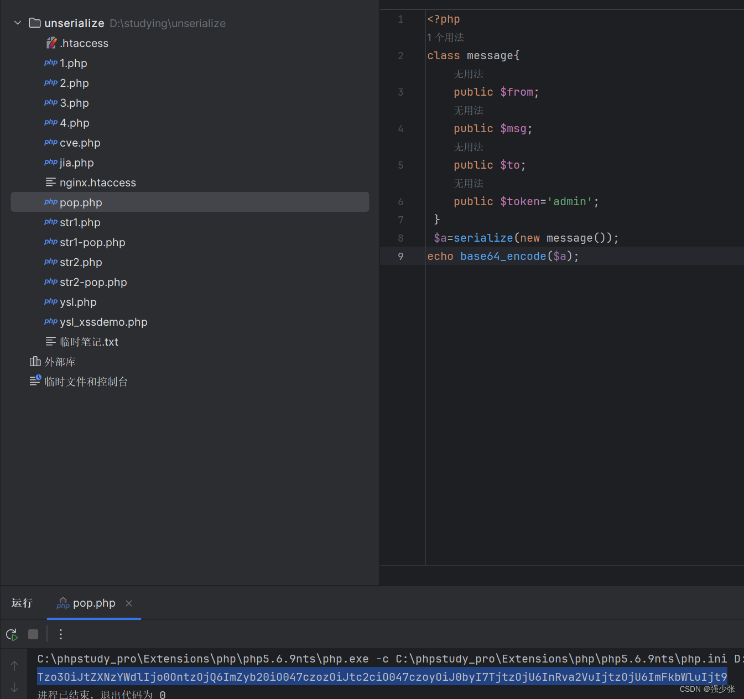This screenshot has height=699, width=744.
Task: Click the 无用法 hint above $from
Action: point(469,74)
